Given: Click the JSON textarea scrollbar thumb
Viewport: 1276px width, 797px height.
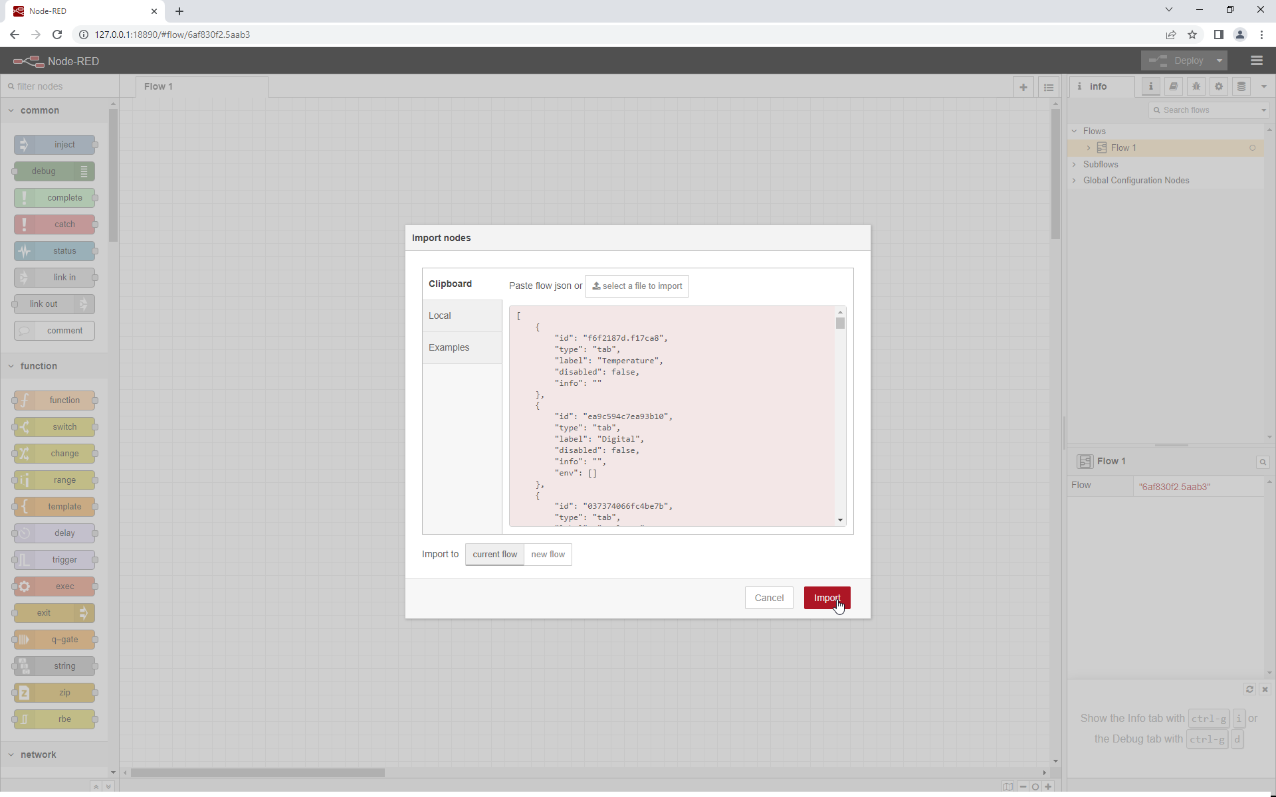Looking at the screenshot, I should click(x=840, y=323).
